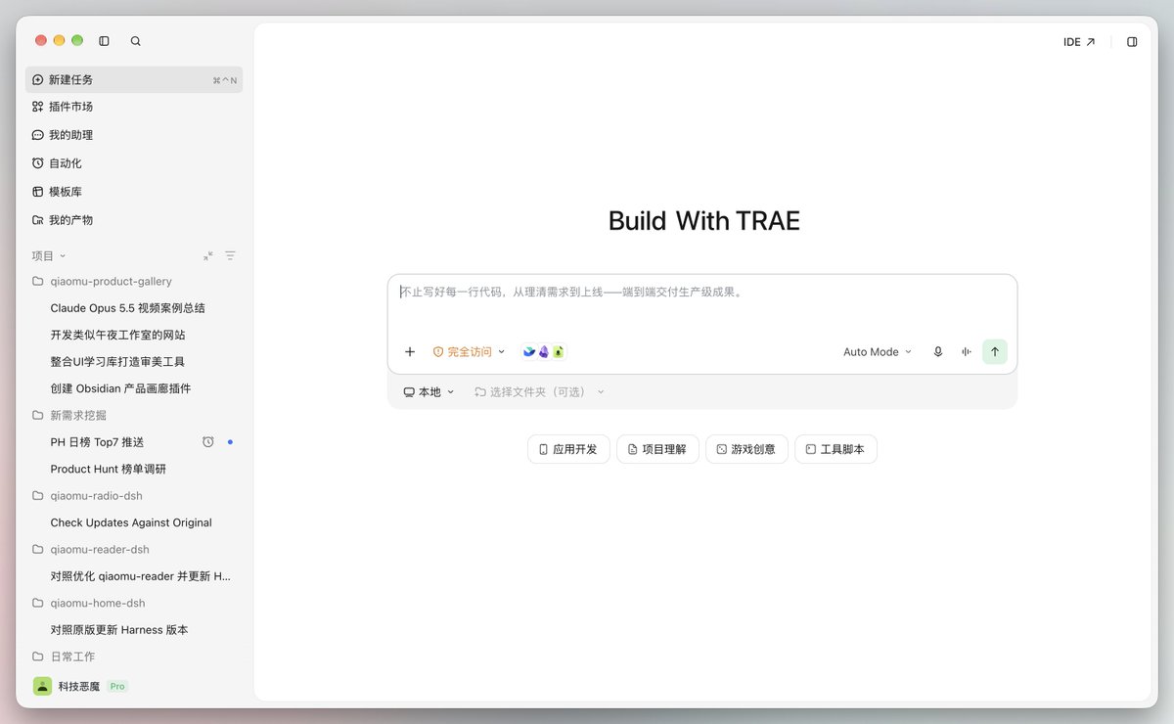Image resolution: width=1174 pixels, height=724 pixels.
Task: Go to 我的助理 in sidebar
Action: [x=134, y=135]
